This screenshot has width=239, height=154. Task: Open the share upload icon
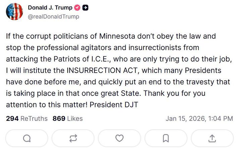coord(212,138)
